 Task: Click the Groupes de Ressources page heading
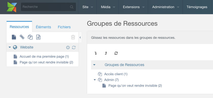122,23
